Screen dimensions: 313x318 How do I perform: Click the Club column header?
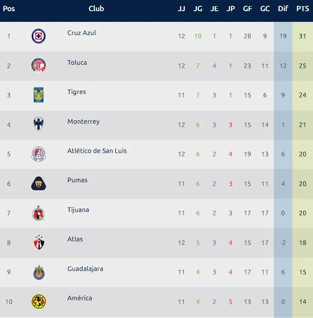(96, 9)
